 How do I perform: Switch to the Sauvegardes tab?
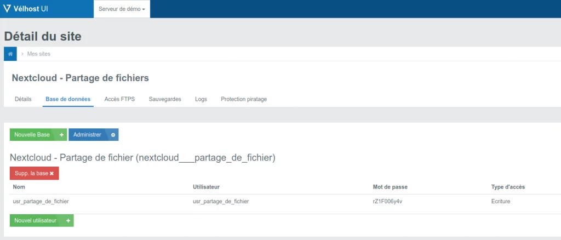[x=165, y=99]
